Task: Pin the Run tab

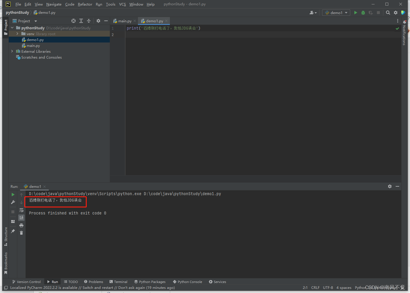Action: coord(13,231)
